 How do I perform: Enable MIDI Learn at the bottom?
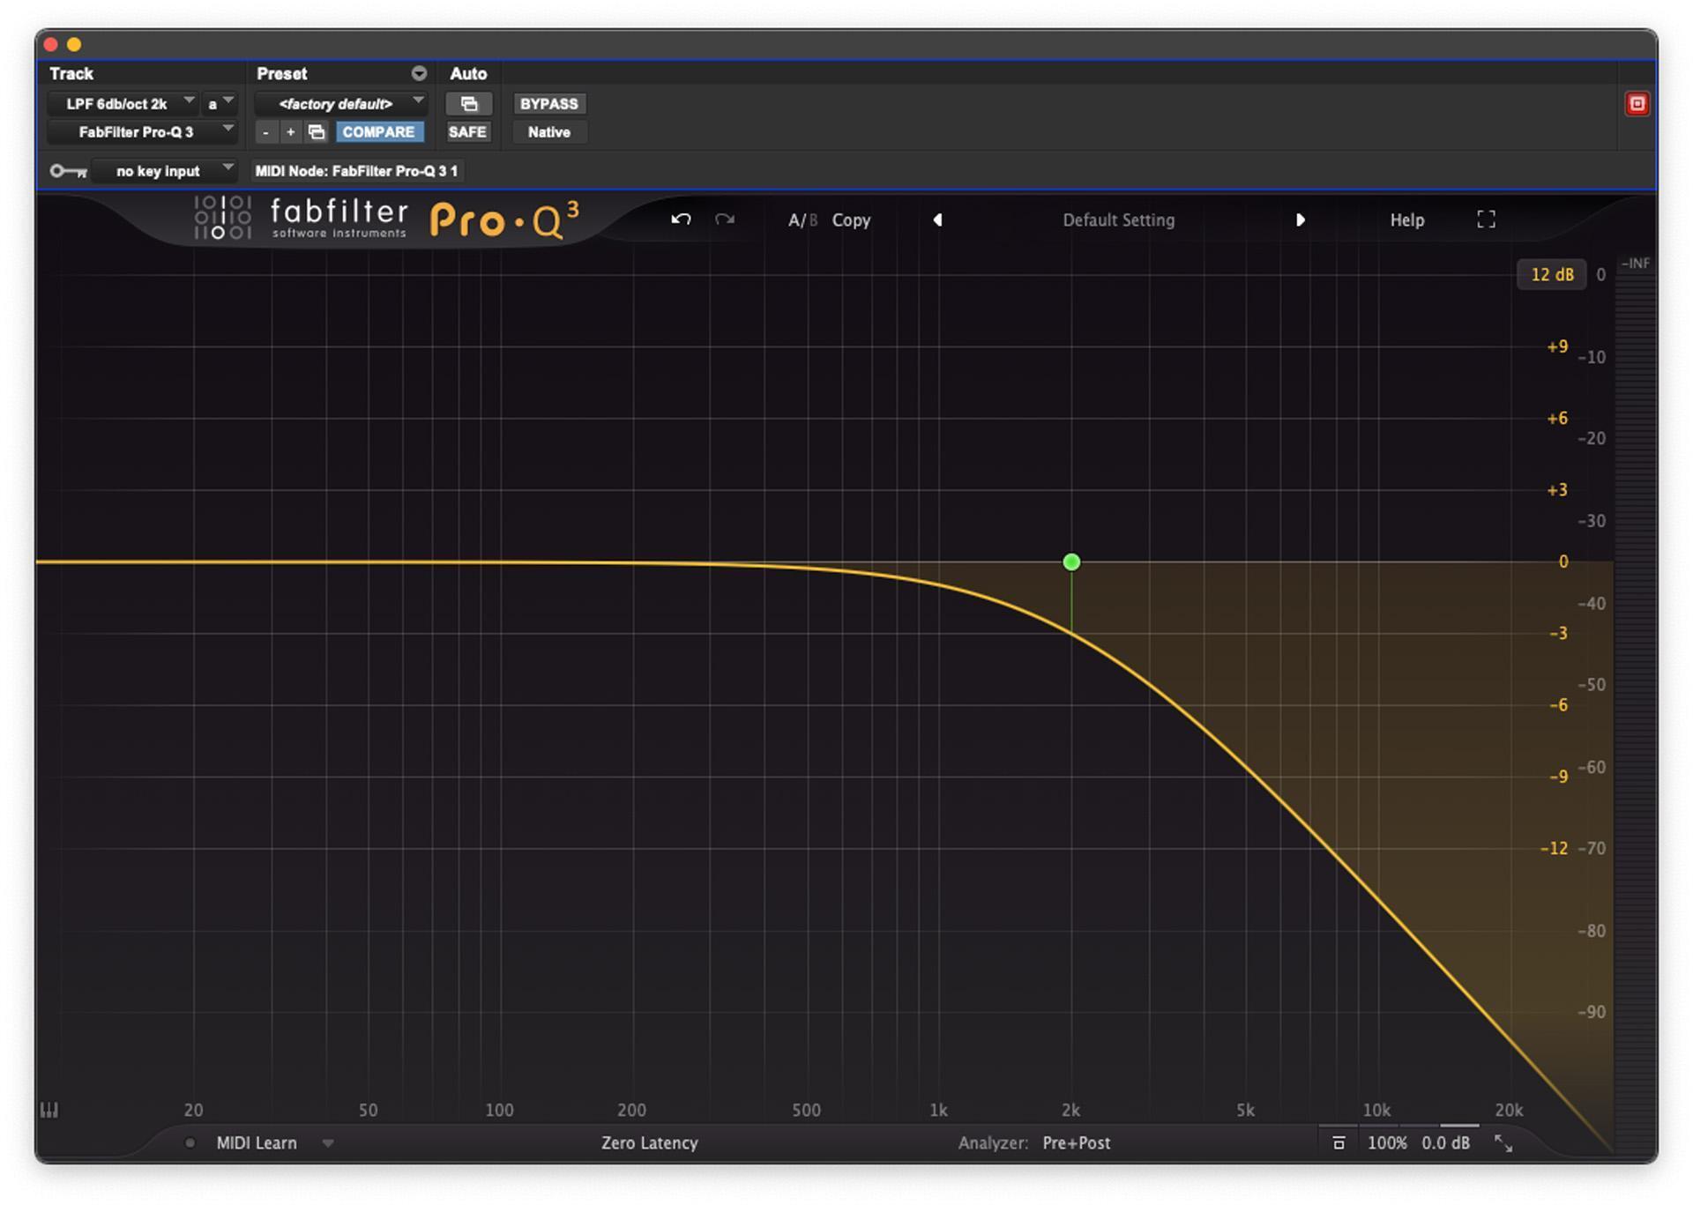[255, 1142]
